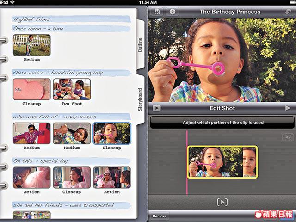The width and height of the screenshot is (296, 222).
Task: Tap 'Adjust which portion of the clip' hint bar
Action: [x=222, y=123]
